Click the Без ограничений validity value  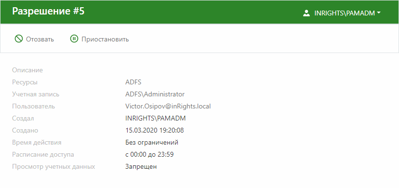click(152, 142)
